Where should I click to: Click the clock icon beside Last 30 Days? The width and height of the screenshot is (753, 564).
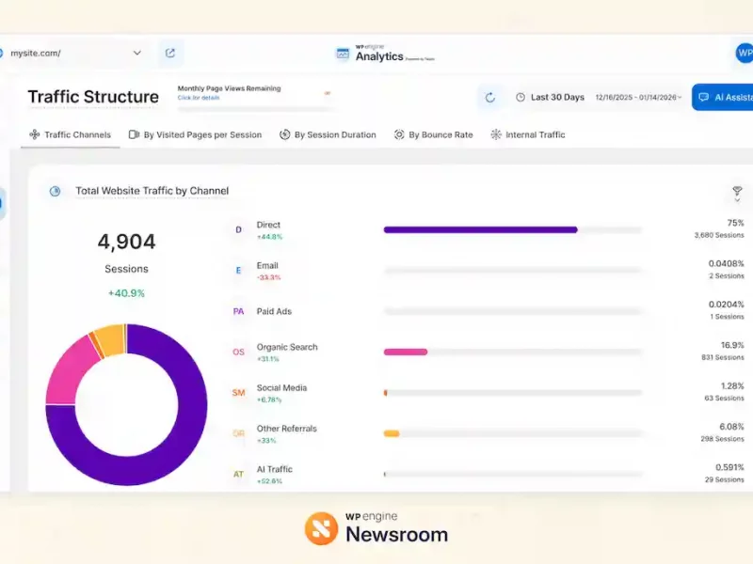click(520, 97)
